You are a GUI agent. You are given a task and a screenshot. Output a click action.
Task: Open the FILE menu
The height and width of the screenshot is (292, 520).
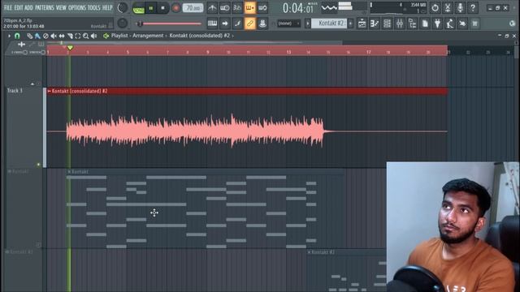(8, 7)
